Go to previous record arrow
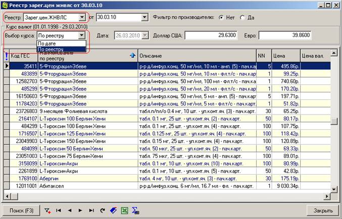This screenshot has height=219, width=342. click(x=70, y=210)
